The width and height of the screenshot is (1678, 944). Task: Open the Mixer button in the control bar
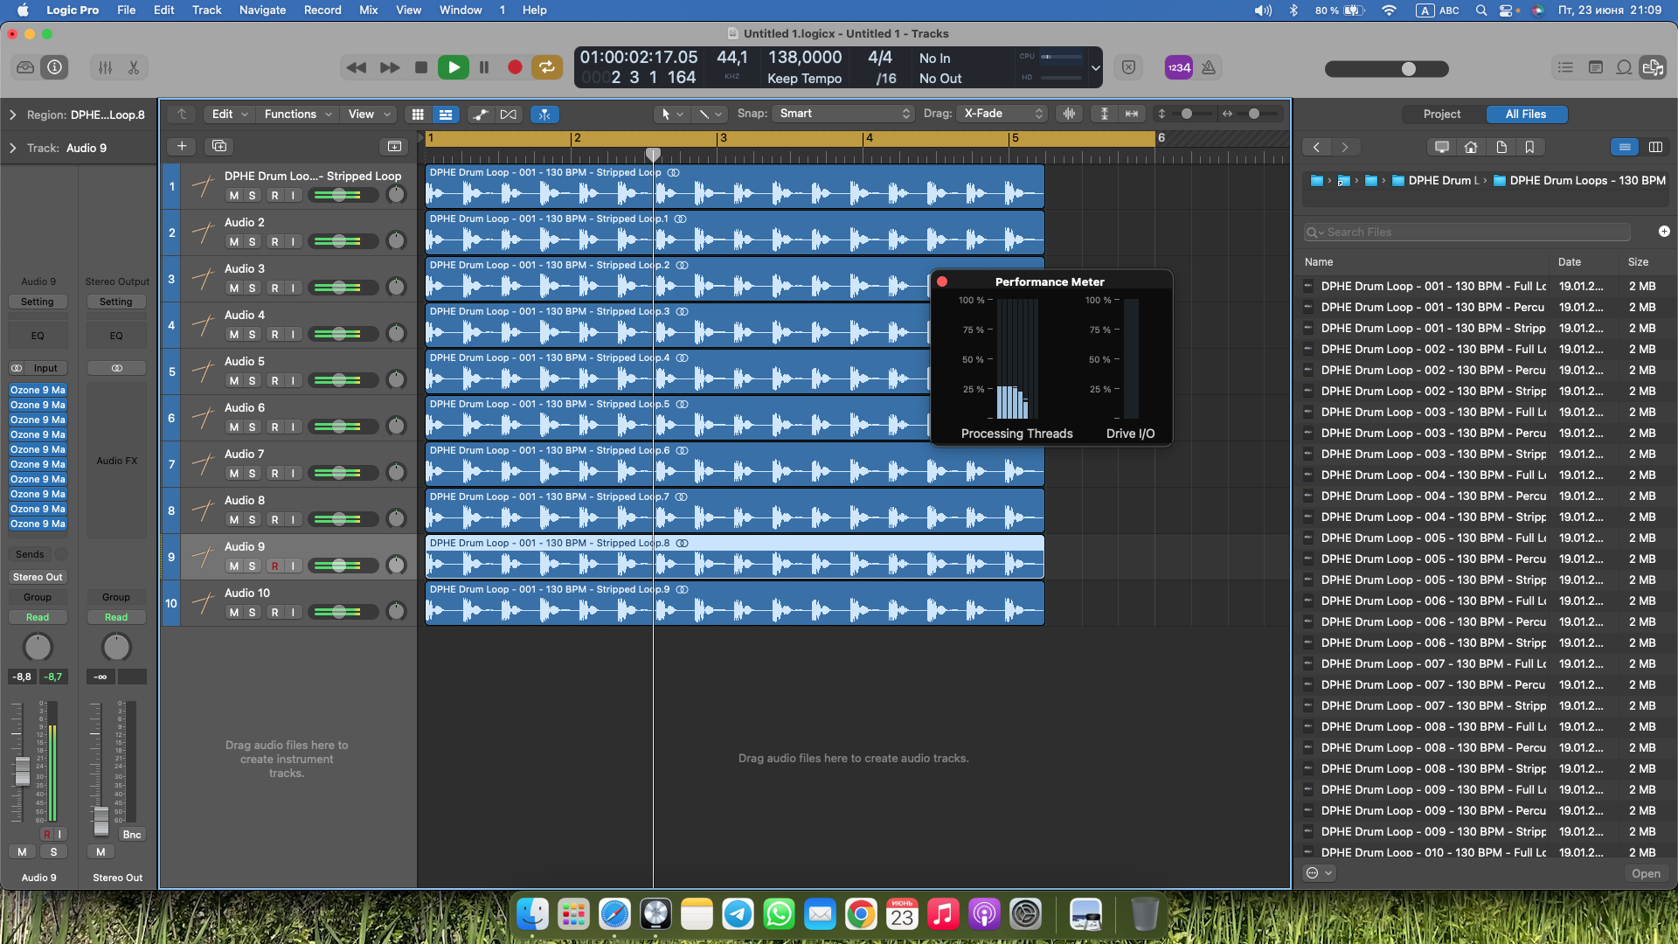(x=105, y=67)
